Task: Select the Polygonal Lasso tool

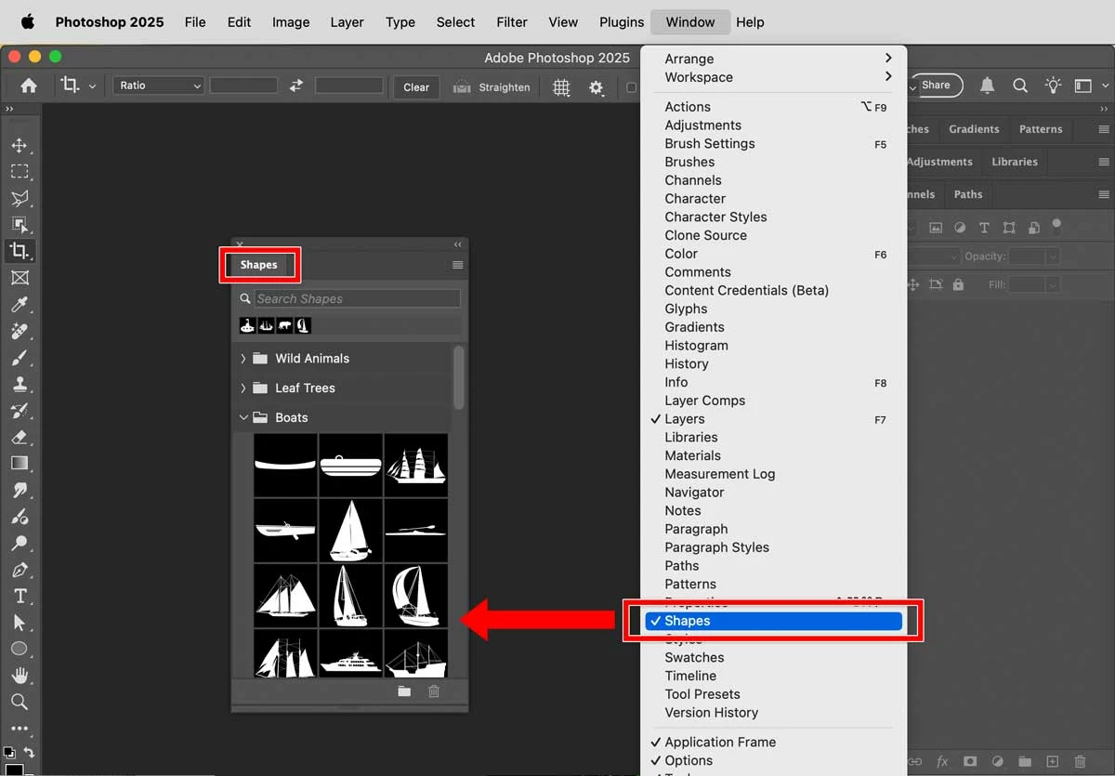Action: pyautogui.click(x=20, y=198)
